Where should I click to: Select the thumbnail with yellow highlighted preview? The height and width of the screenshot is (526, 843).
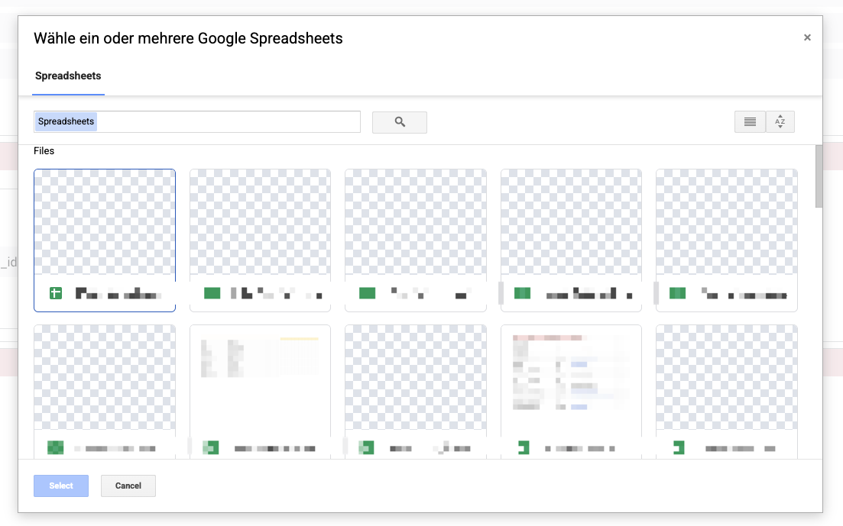260,378
